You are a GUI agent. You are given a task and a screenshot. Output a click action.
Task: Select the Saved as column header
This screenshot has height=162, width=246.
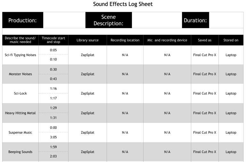[x=205, y=40]
